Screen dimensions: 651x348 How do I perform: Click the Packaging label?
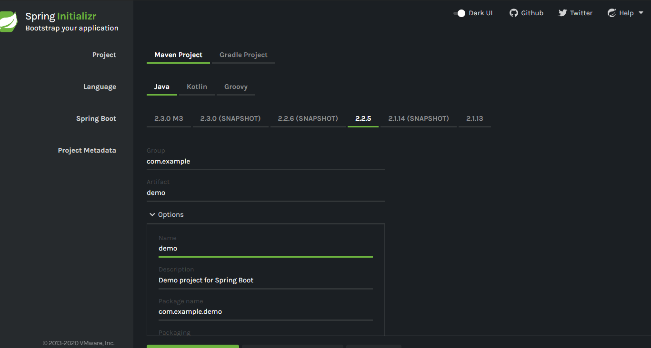click(174, 333)
